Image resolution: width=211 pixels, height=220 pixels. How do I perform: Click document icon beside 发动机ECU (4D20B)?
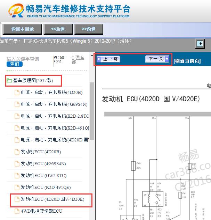tap(17, 152)
